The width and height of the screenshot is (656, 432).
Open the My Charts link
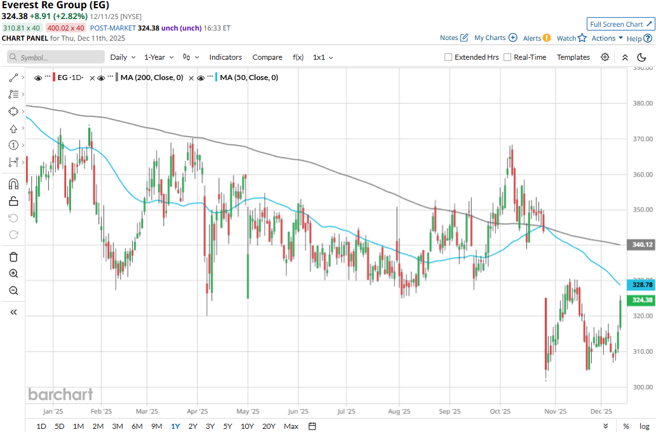click(495, 38)
